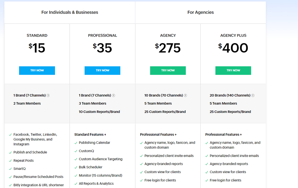This screenshot has height=188, width=298.
Task: Click the "Publish and Schedule" feature
Action: (x=30, y=152)
